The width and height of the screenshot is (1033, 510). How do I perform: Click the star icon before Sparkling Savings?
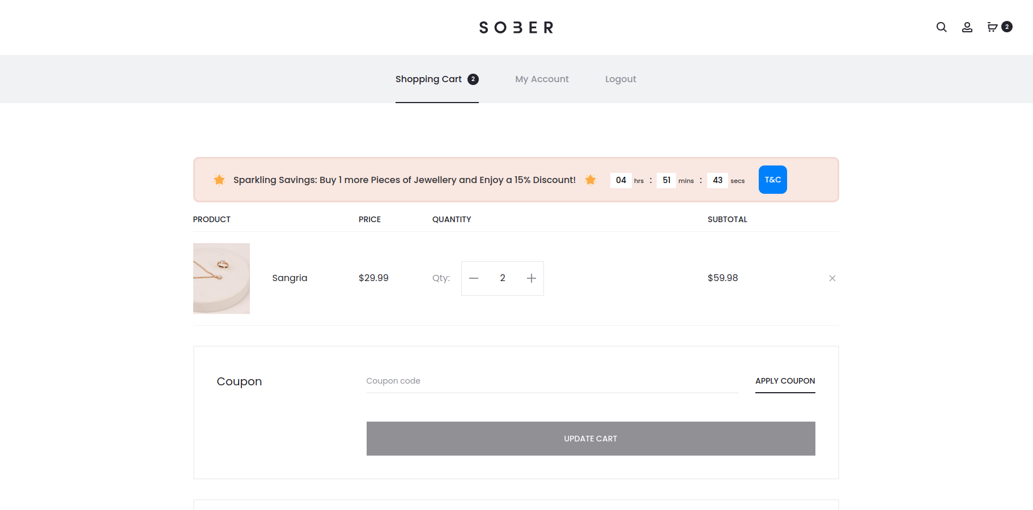[x=219, y=180]
